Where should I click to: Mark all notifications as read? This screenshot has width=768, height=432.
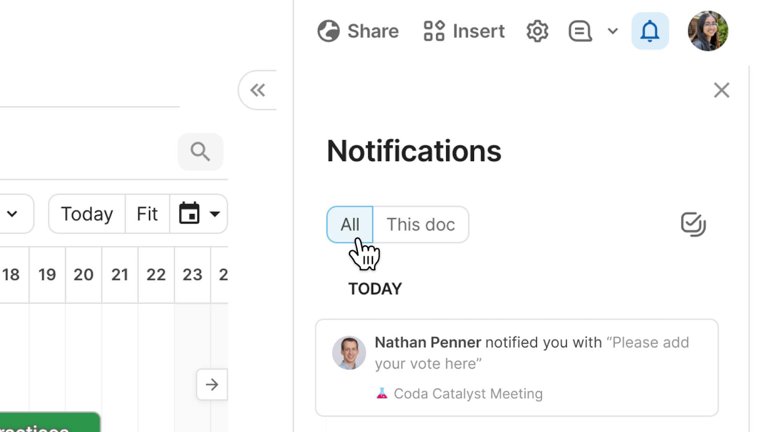pos(693,224)
